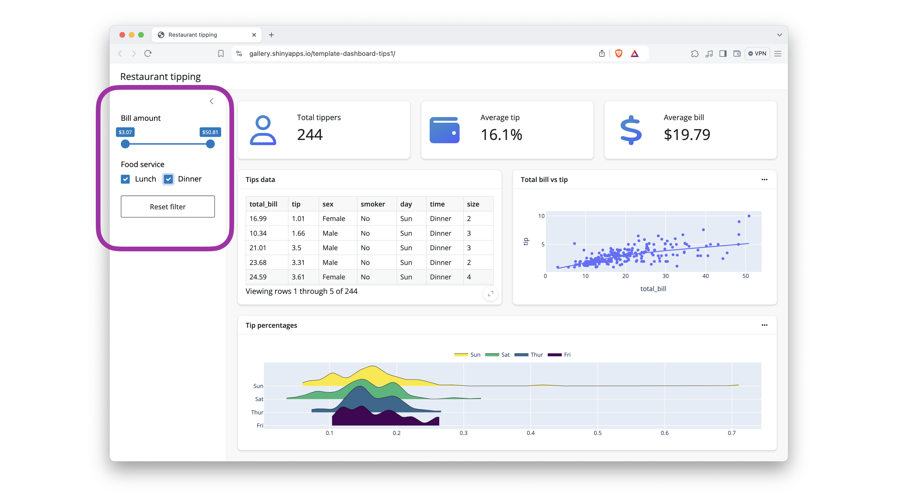
Task: Open the share page icon in address bar
Action: [x=602, y=54]
